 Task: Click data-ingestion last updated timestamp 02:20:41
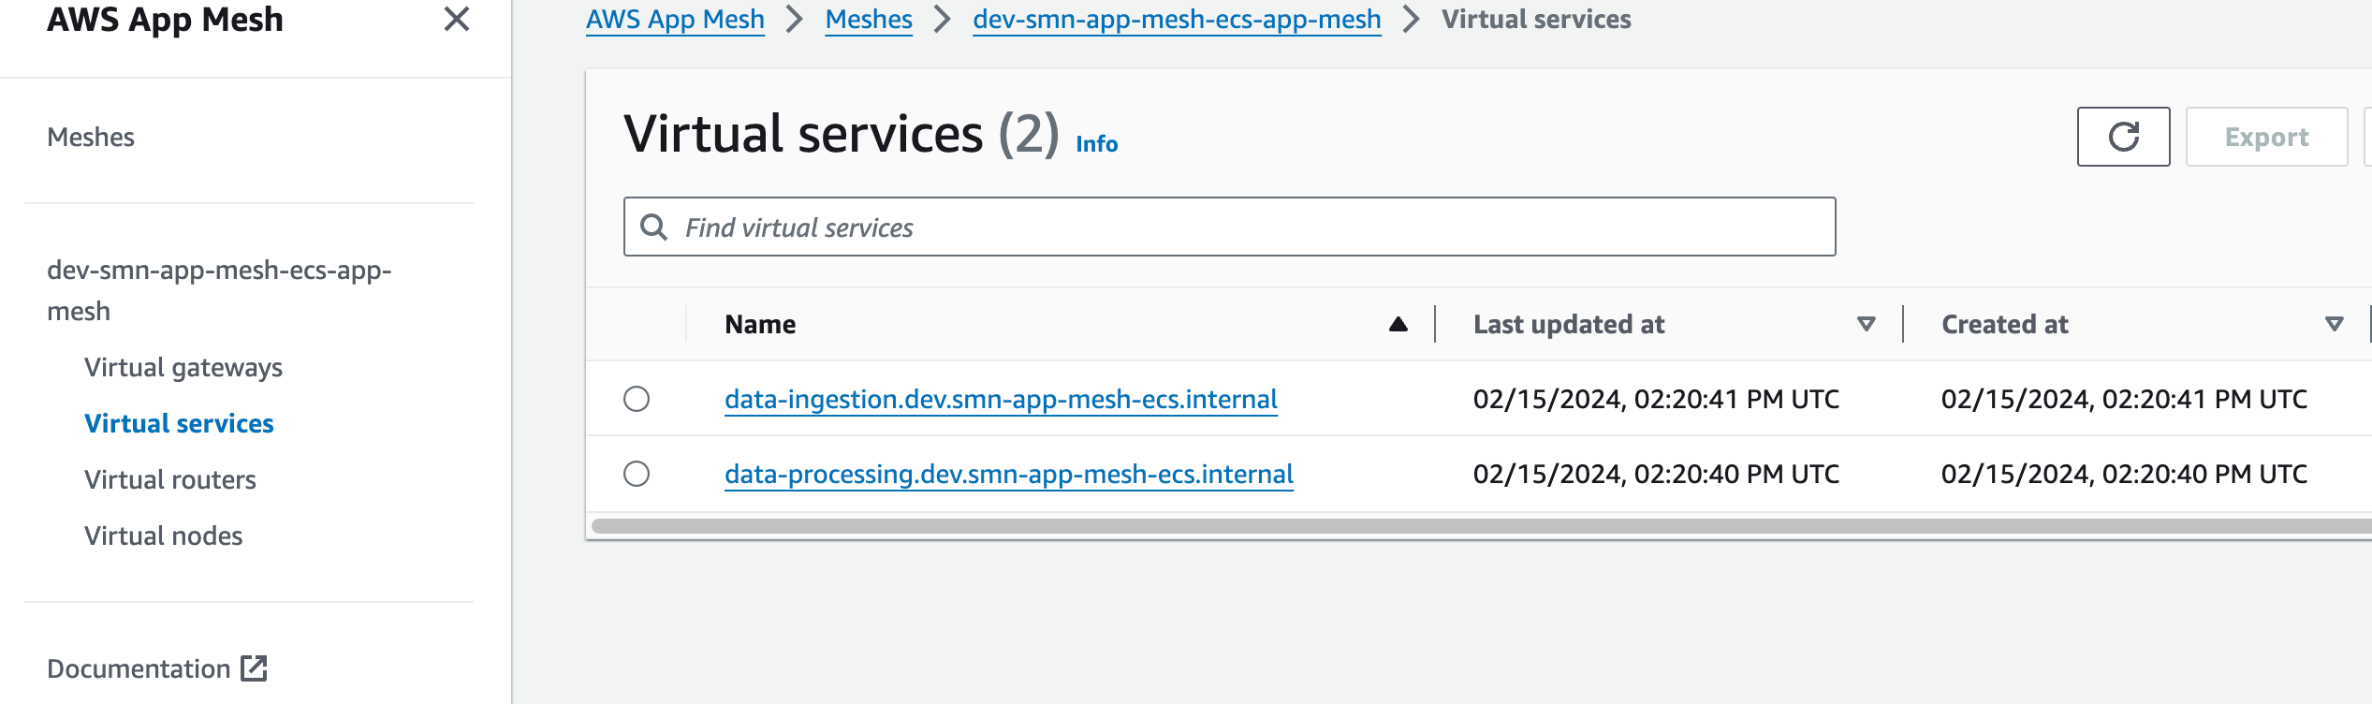1656,399
